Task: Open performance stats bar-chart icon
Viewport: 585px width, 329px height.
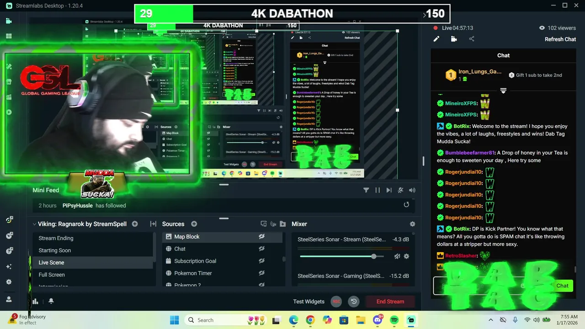Action: pos(35,301)
